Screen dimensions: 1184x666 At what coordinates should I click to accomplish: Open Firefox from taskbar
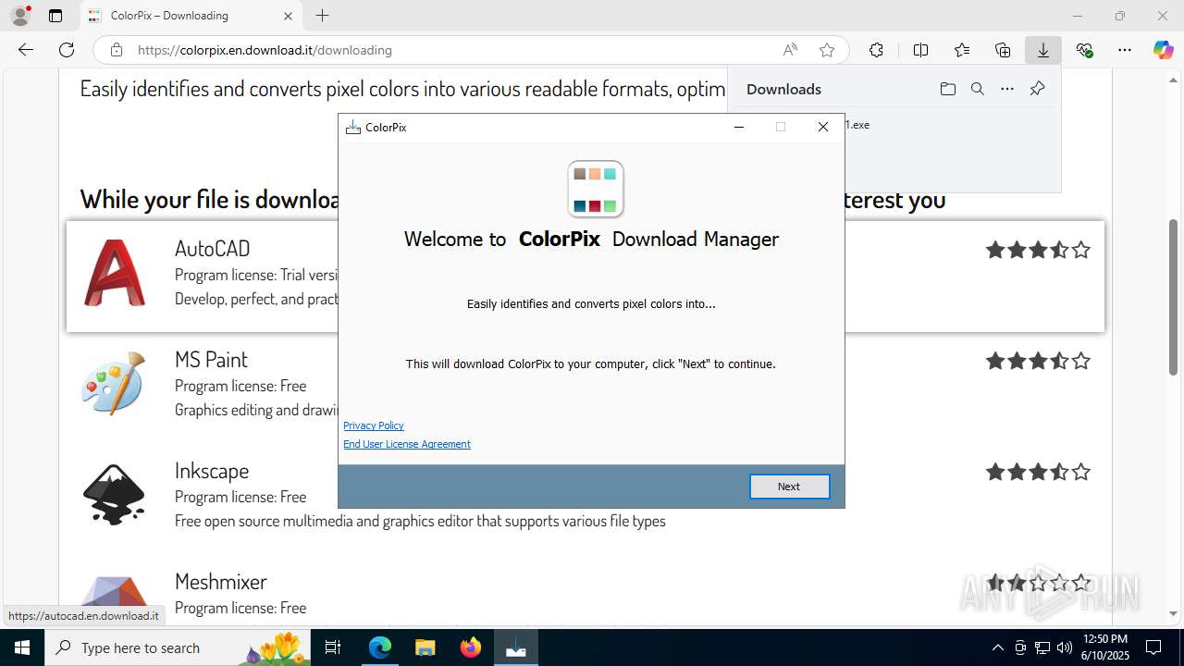point(470,647)
